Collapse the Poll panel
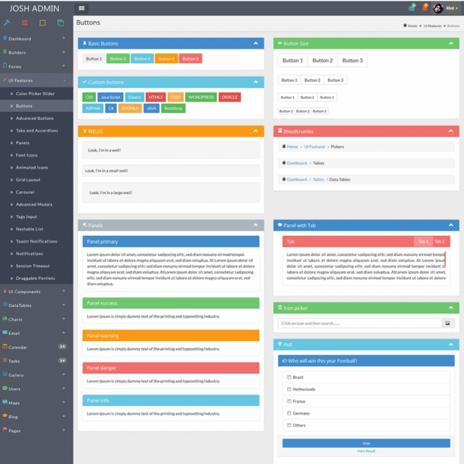This screenshot has height=464, width=464. 451,344
